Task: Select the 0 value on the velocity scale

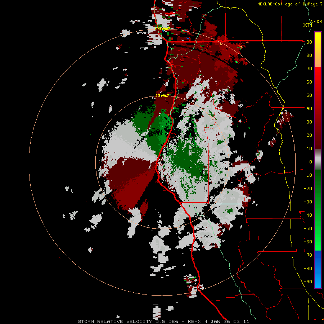Action: coord(311,162)
